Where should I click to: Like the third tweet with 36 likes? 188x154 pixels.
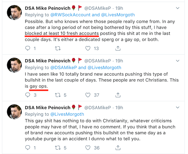[x=88, y=148]
